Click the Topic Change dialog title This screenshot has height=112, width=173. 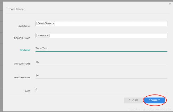17,9
